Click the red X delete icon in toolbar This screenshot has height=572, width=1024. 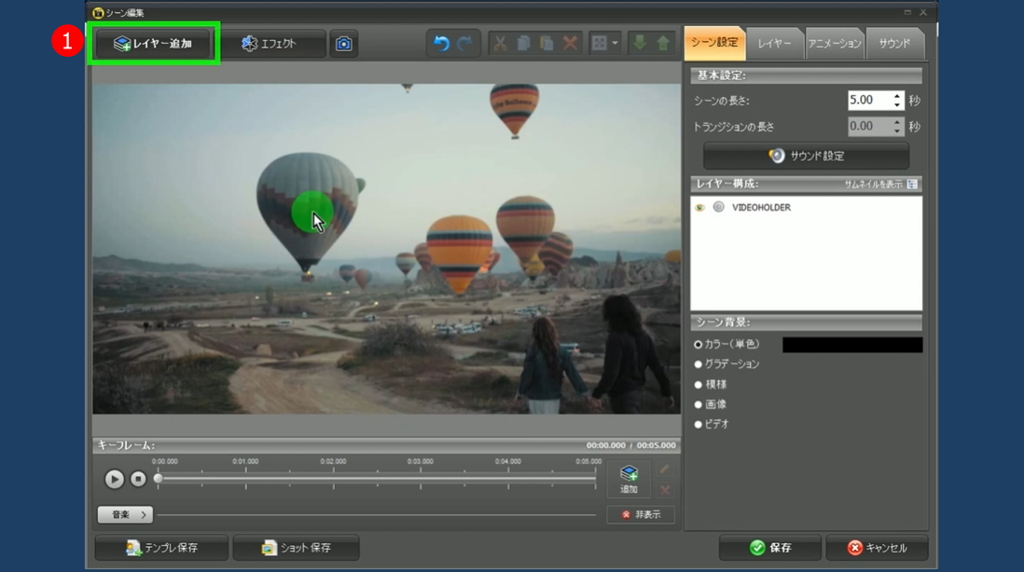pos(570,44)
